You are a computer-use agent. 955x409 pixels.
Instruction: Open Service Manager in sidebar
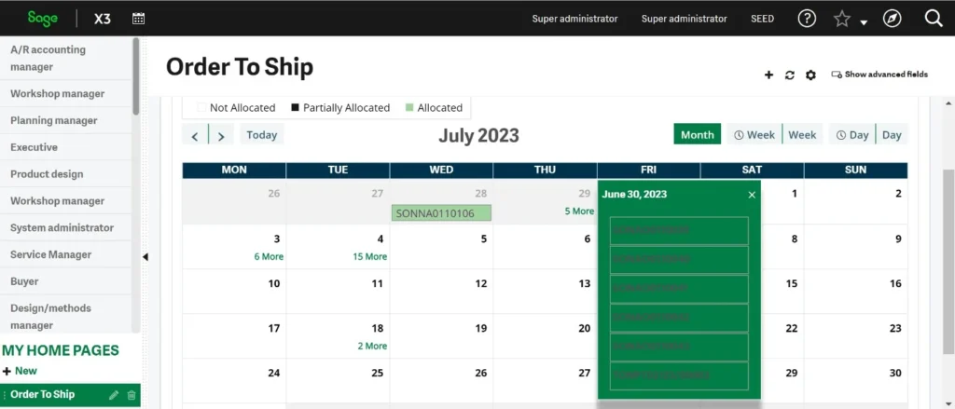coord(66,254)
